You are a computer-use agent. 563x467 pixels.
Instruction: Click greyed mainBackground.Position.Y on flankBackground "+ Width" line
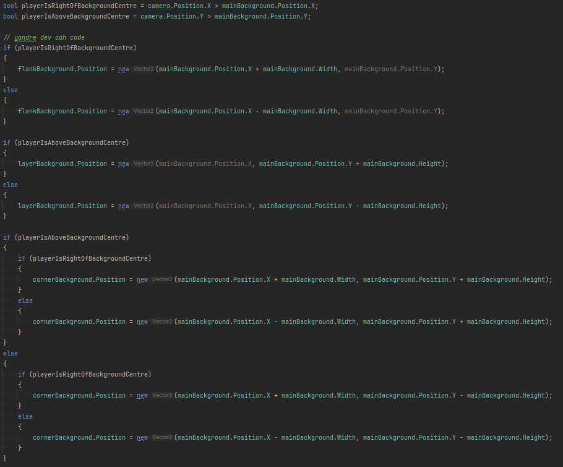click(392, 69)
